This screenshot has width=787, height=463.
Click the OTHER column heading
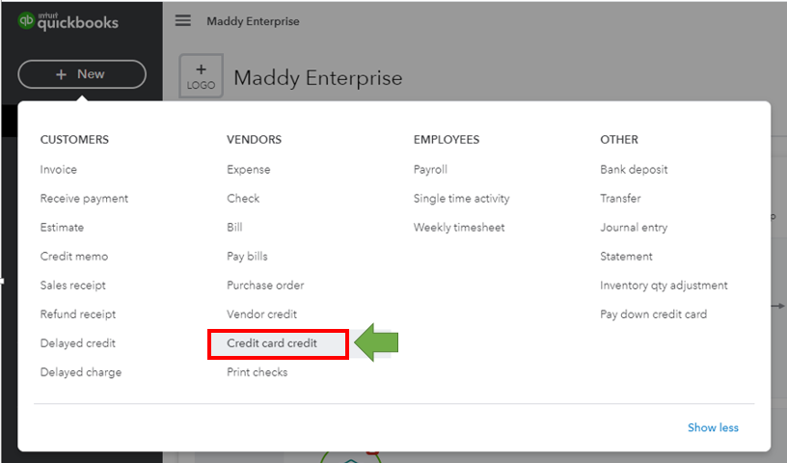[619, 140]
